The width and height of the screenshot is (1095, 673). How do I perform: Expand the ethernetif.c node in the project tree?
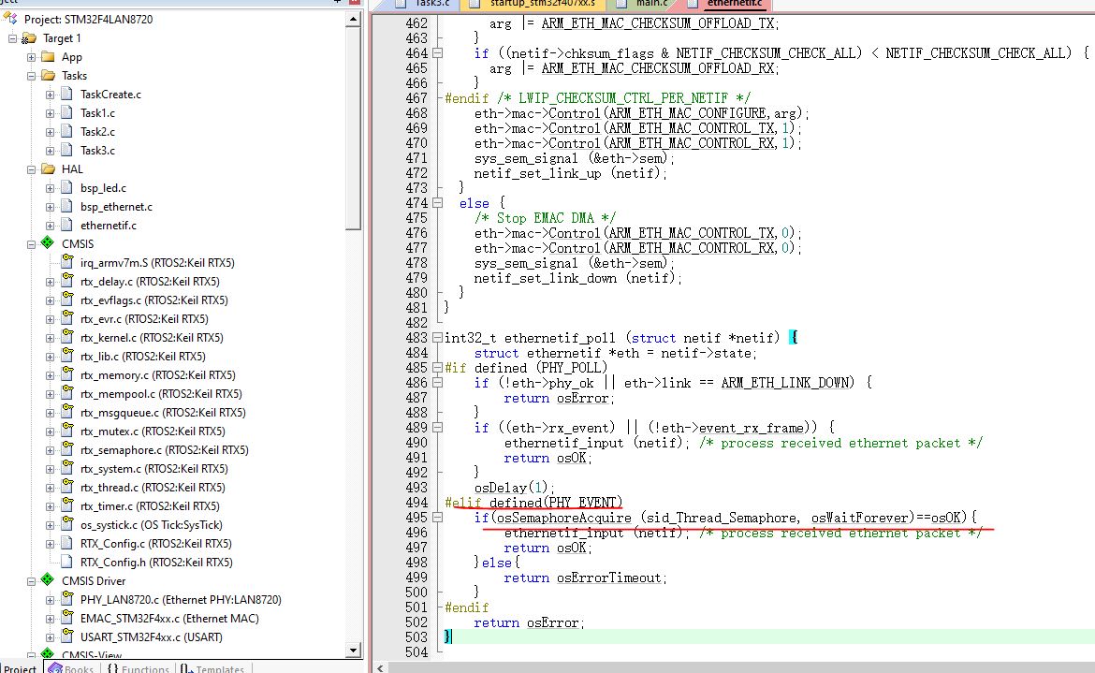point(51,226)
